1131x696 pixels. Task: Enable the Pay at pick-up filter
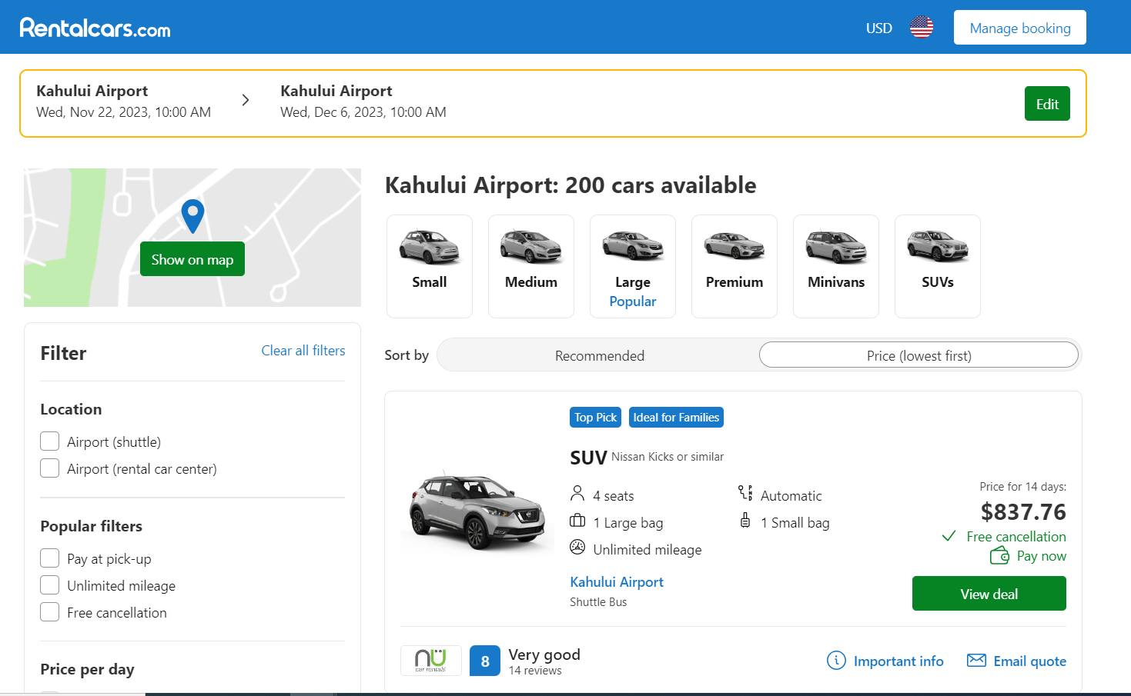49,558
